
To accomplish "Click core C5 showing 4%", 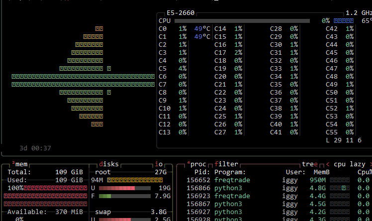I will tap(173, 69).
